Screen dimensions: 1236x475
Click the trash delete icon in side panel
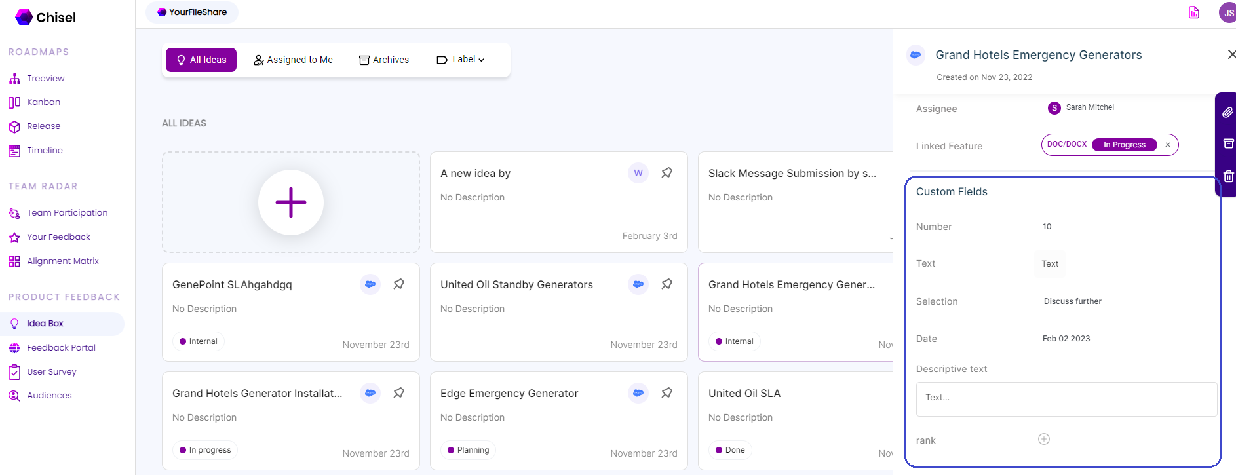tap(1228, 176)
